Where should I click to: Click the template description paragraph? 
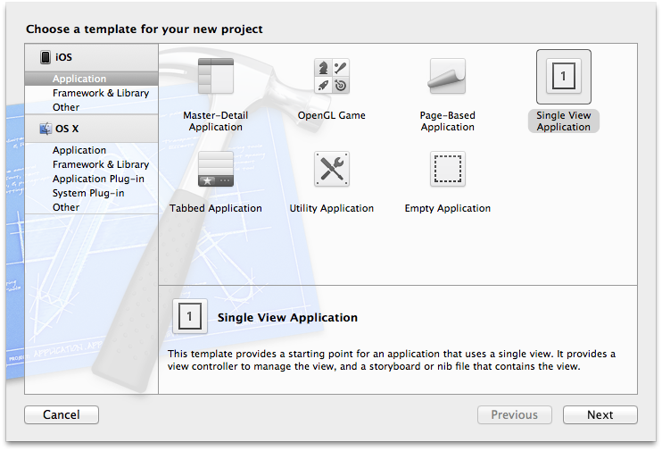tap(392, 360)
